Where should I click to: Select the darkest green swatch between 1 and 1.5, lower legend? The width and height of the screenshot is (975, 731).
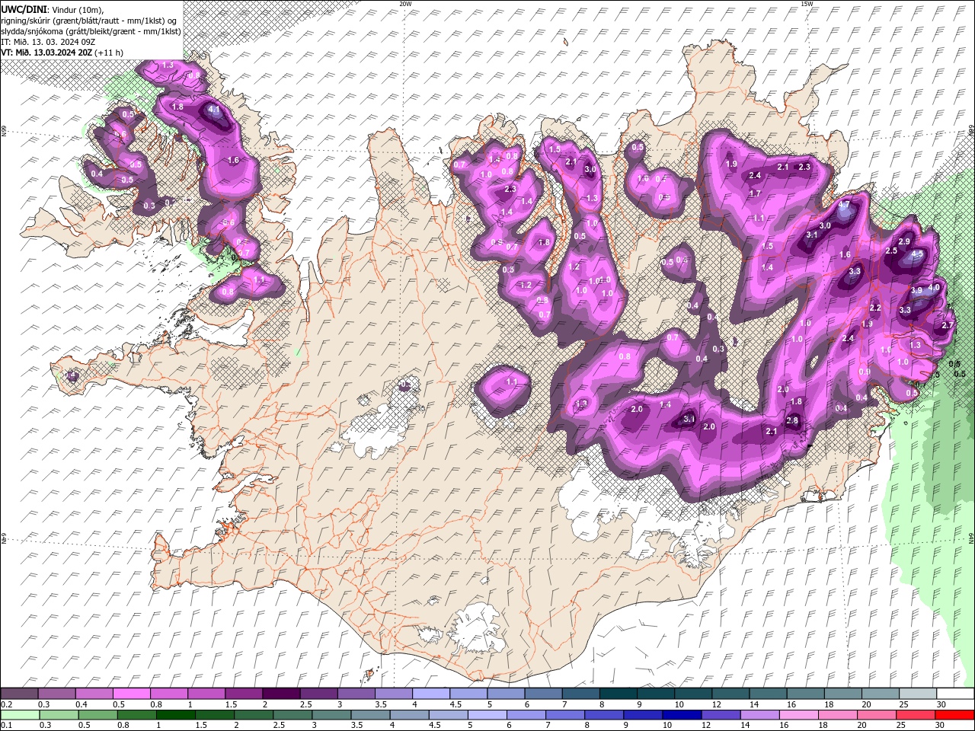[x=175, y=714]
